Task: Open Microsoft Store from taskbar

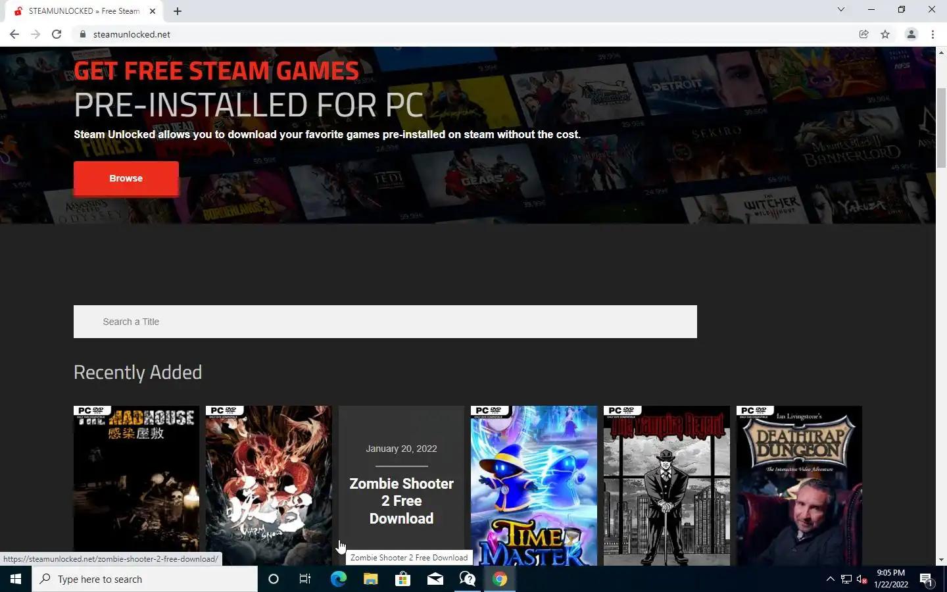Action: click(402, 579)
